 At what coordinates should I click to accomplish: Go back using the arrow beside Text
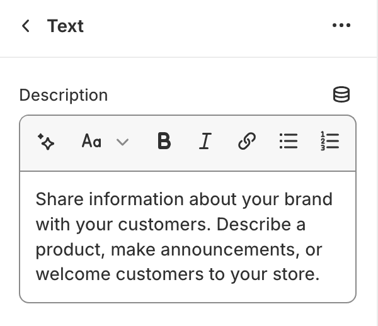pos(26,26)
